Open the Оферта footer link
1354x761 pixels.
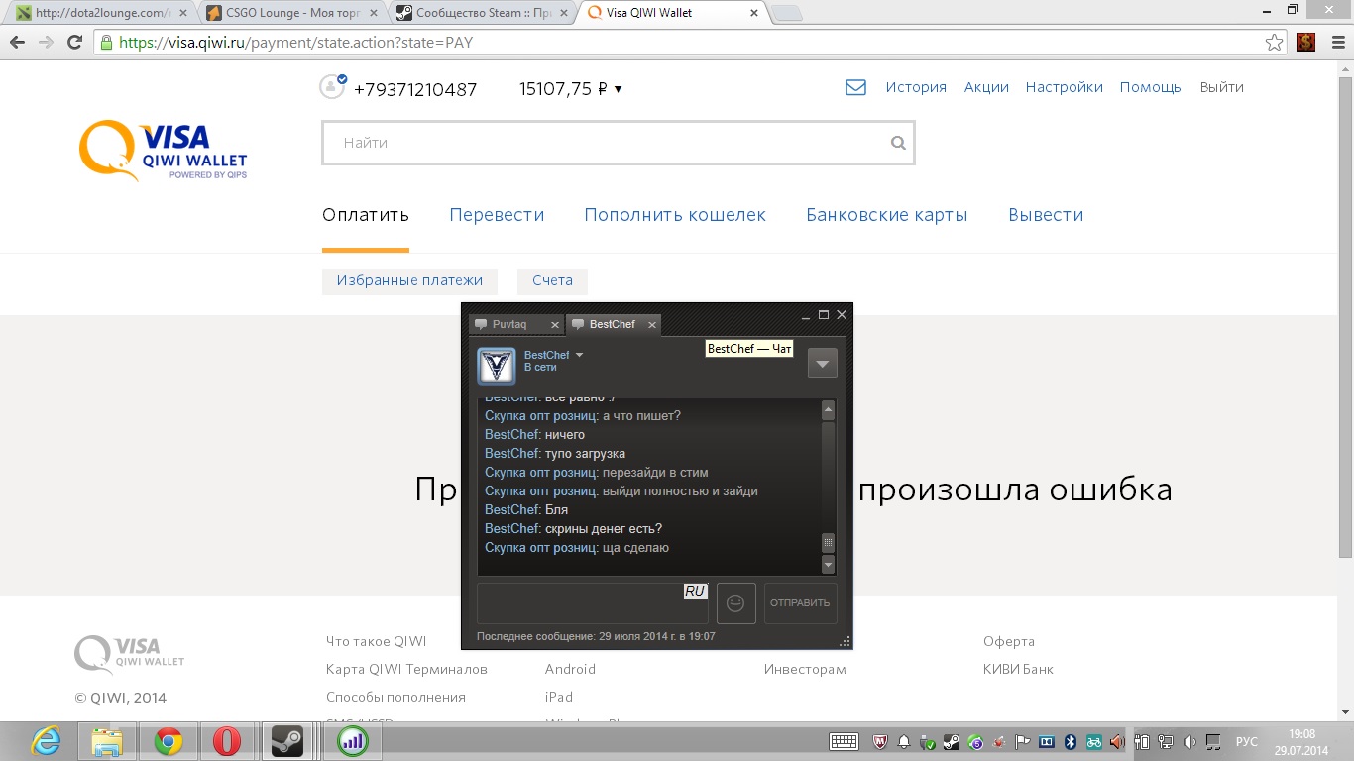pos(1009,641)
